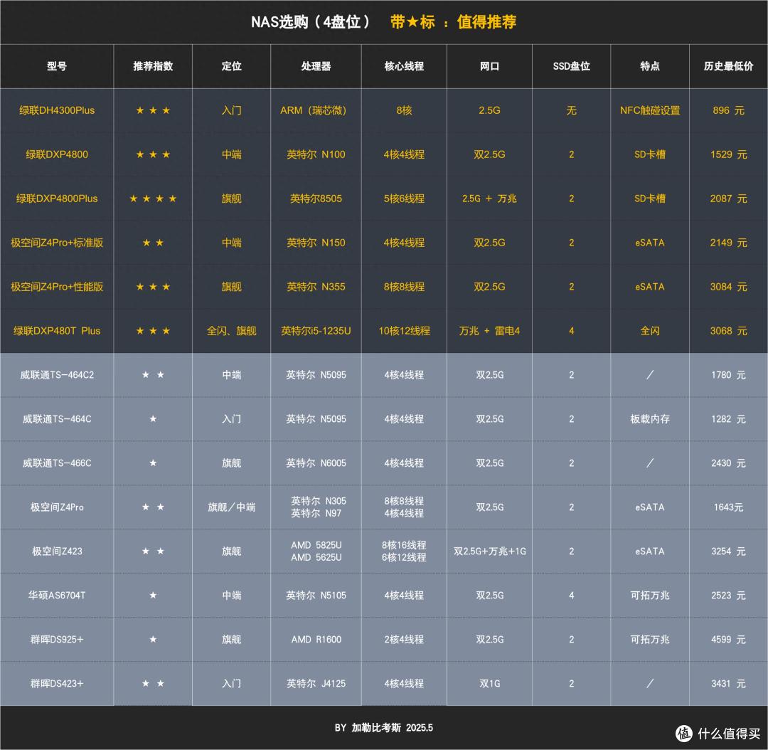Click the 3431 元 price
The image size is (768, 750).
728,684
